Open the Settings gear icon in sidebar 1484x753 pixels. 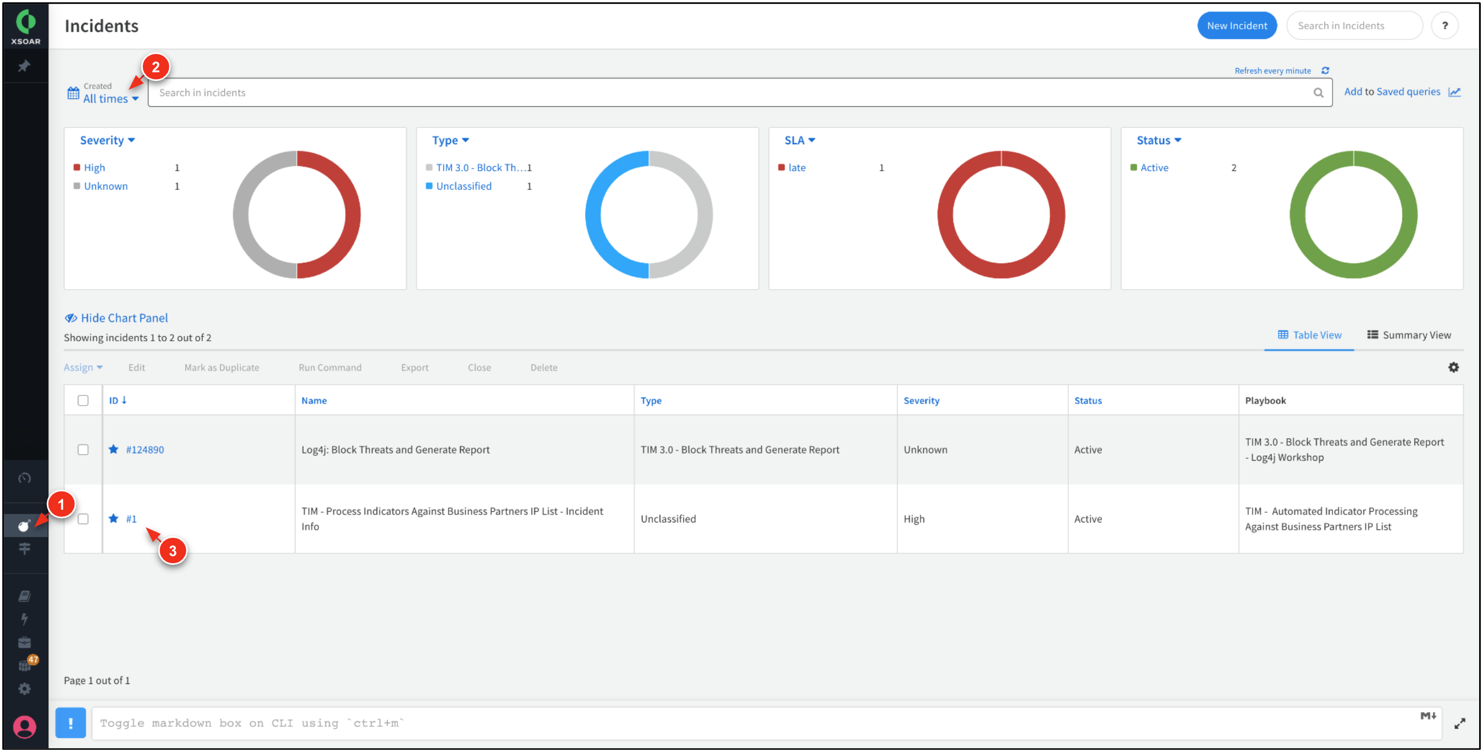click(24, 689)
